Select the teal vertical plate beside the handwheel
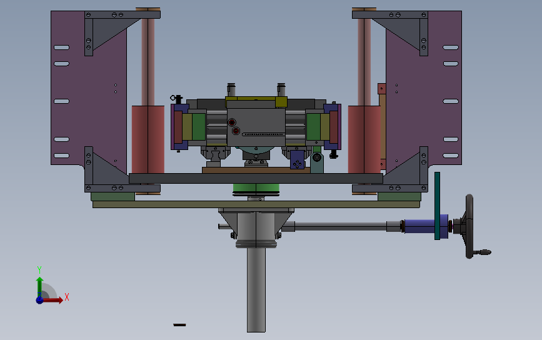Screen dimensions: 542x340 (x=437, y=206)
